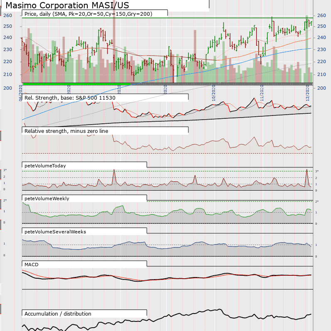Click the 'MACD' panel label
This screenshot has width=331, height=331.
(32, 265)
